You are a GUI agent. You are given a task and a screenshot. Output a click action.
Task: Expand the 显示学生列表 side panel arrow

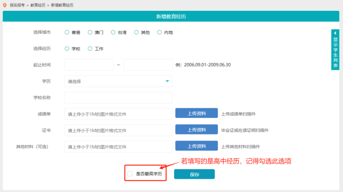pos(335,33)
